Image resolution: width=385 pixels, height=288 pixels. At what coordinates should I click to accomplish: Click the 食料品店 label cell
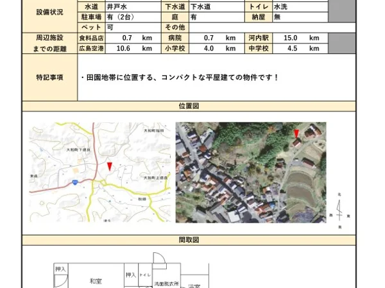(x=91, y=38)
